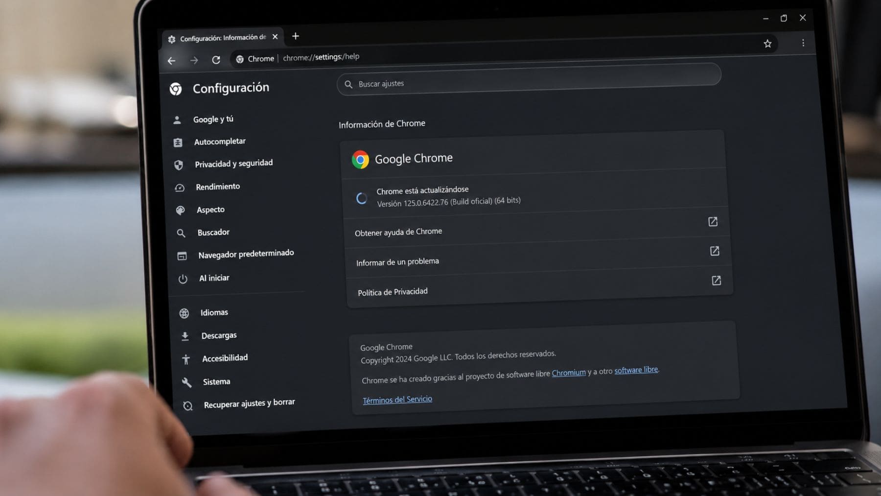
Task: Open Obtener ayuda de Chrome row
Action: coord(536,227)
